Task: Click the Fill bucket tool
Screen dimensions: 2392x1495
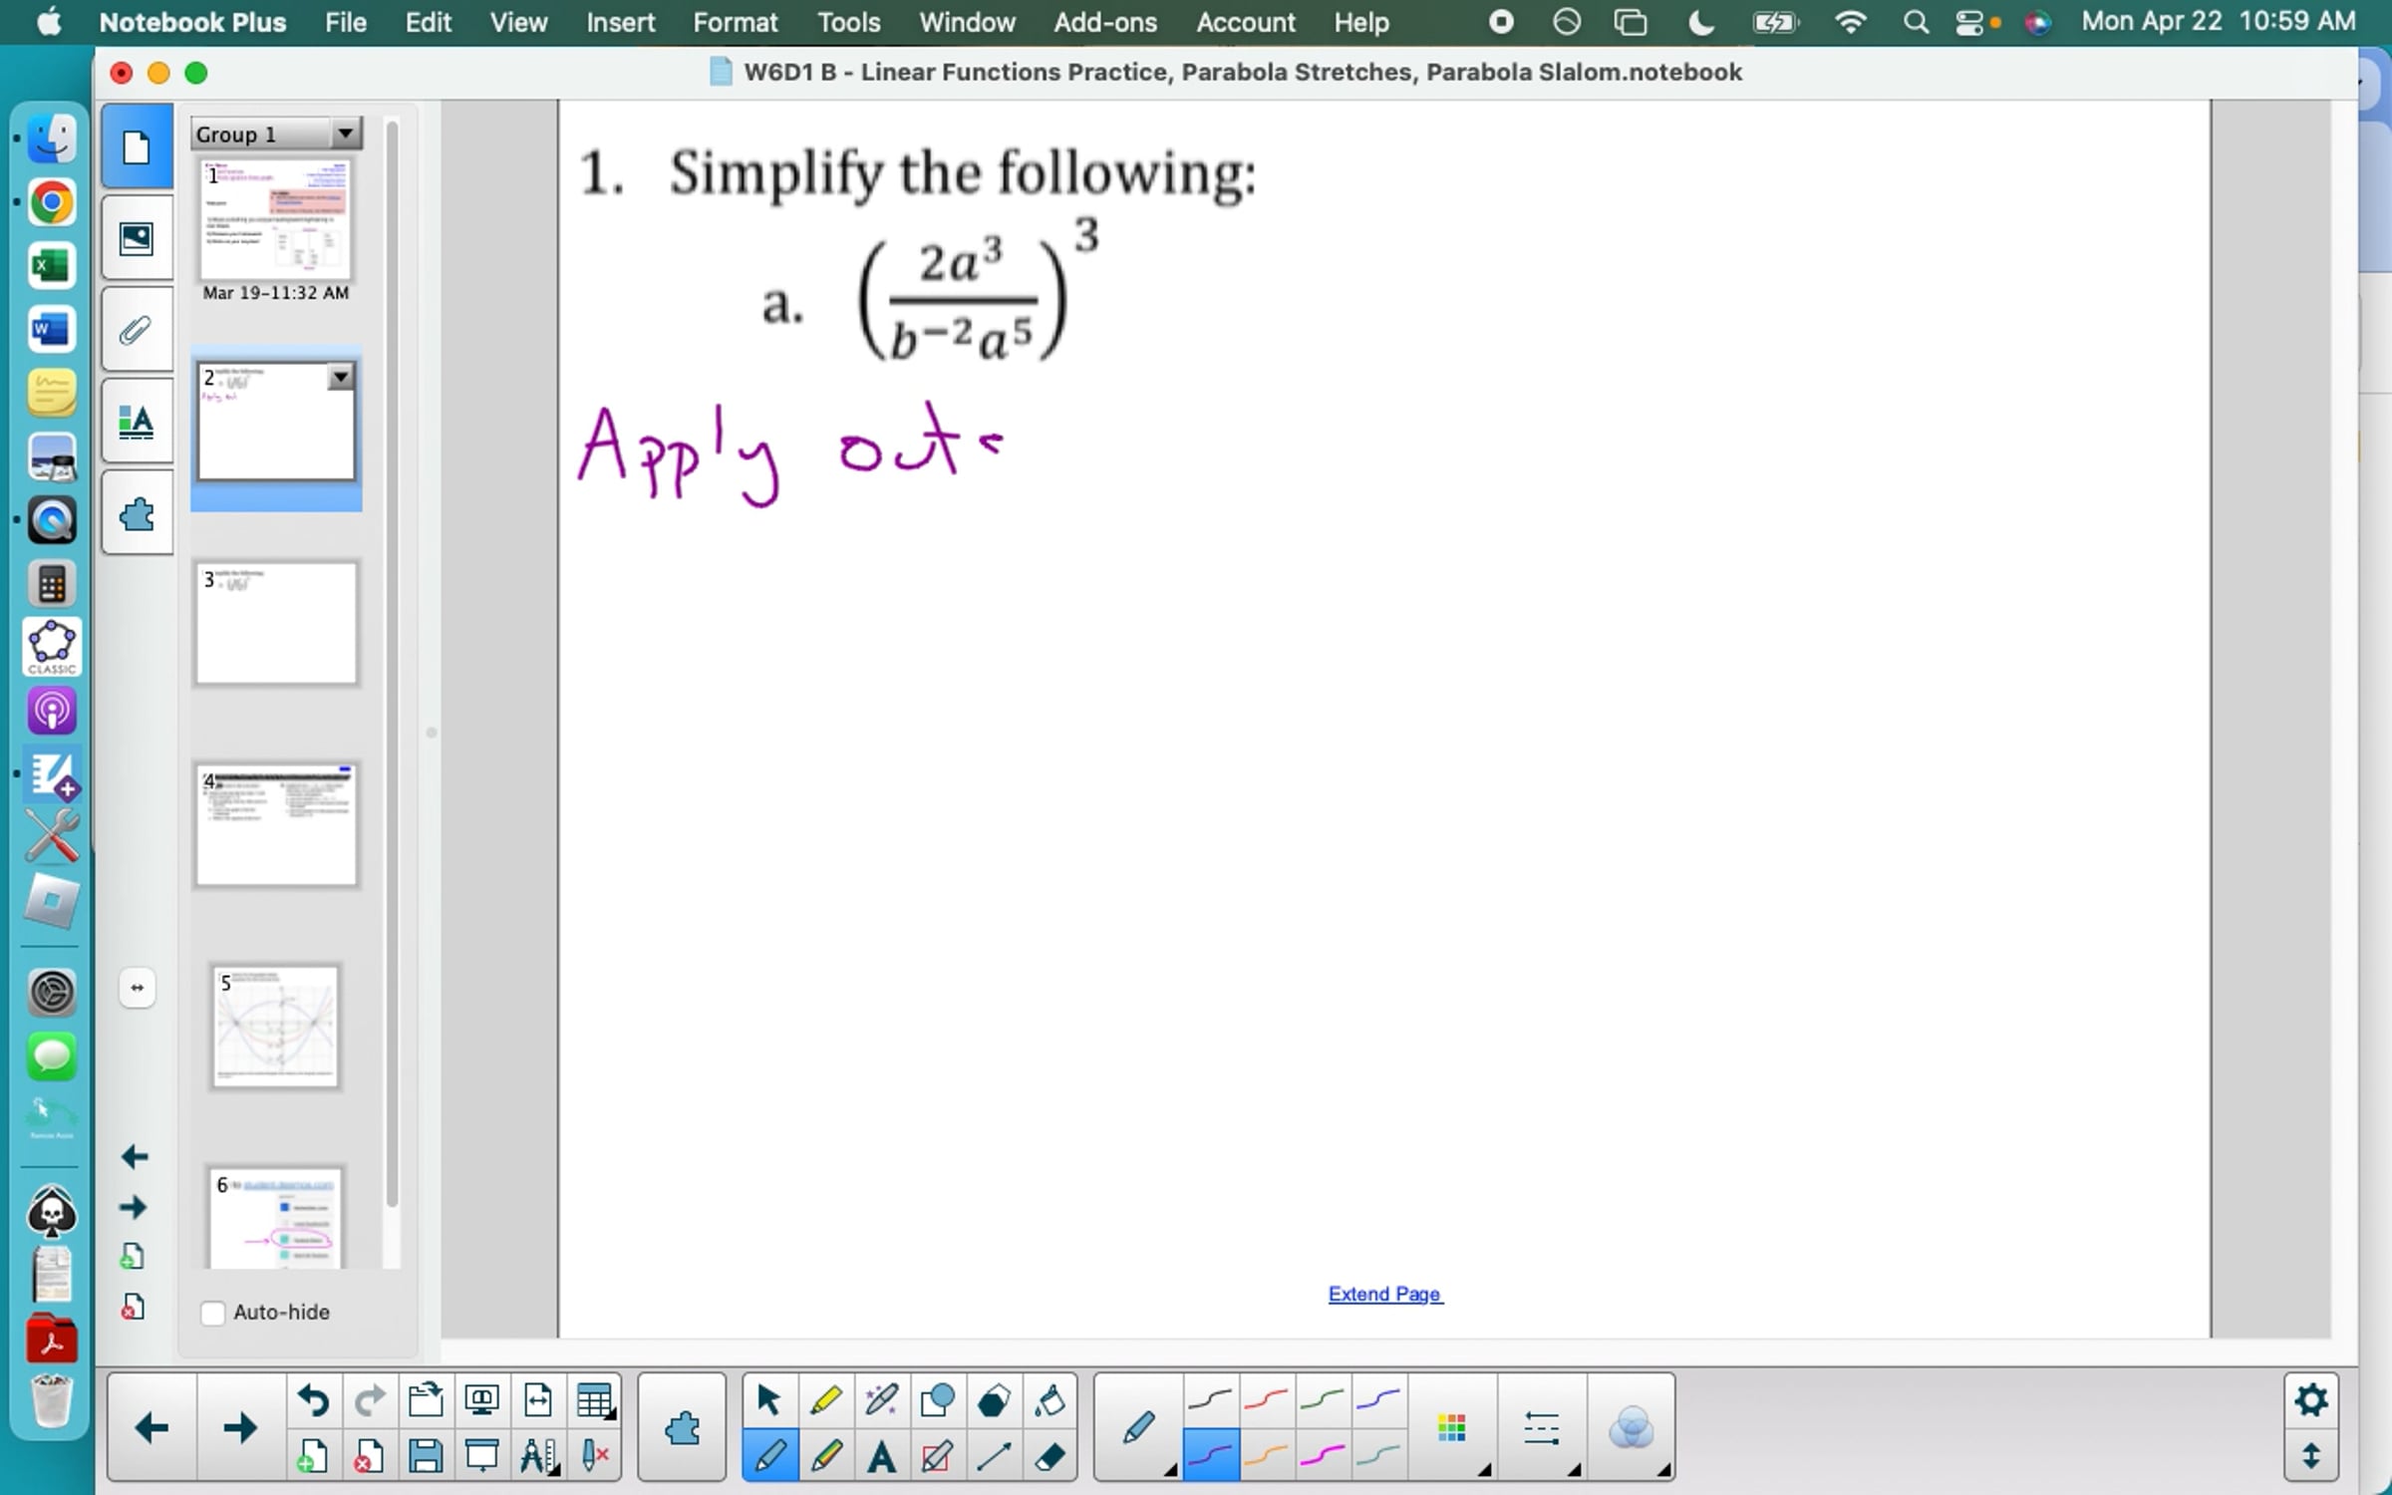Action: [x=1049, y=1400]
